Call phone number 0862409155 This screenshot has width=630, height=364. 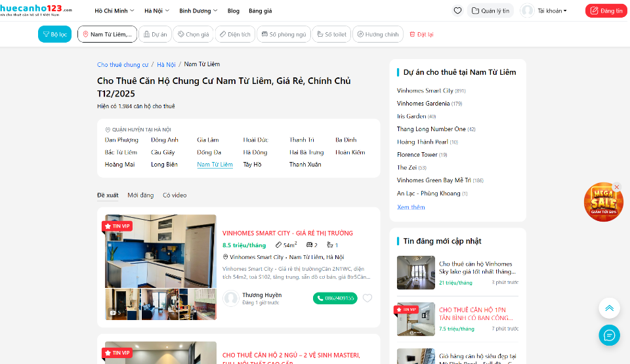click(x=335, y=298)
